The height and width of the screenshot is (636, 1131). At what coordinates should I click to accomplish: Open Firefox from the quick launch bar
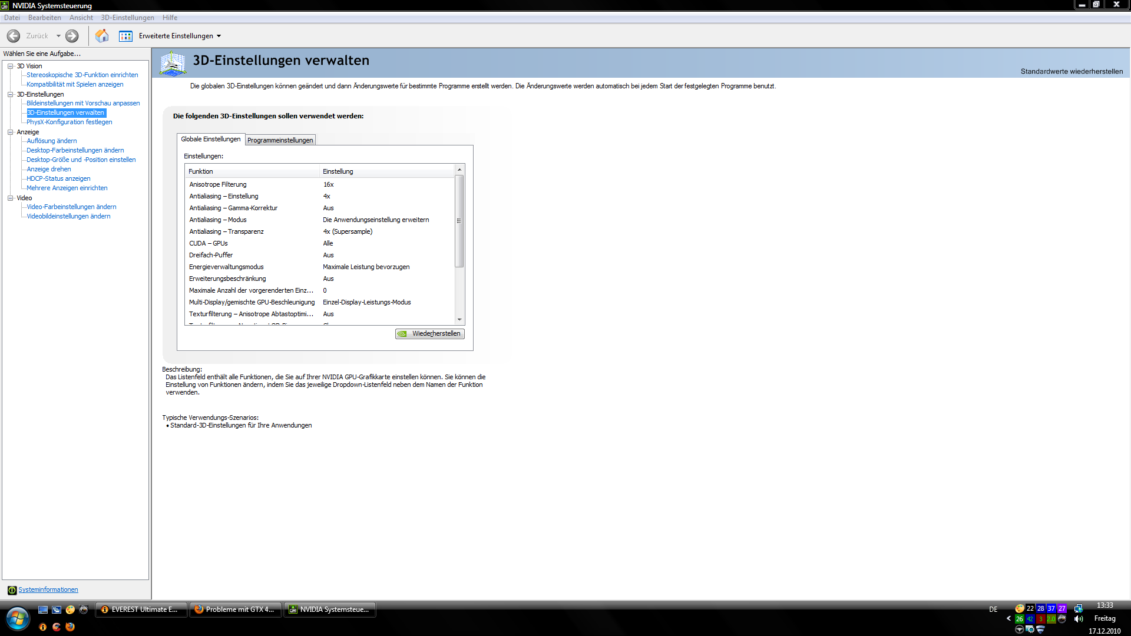click(x=70, y=627)
